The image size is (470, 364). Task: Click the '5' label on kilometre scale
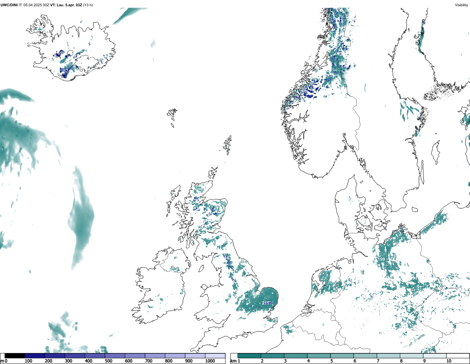pos(332,361)
